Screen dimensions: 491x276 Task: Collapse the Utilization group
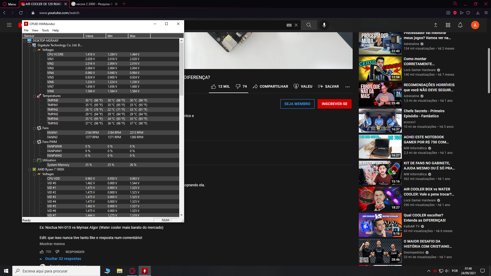pos(35,160)
